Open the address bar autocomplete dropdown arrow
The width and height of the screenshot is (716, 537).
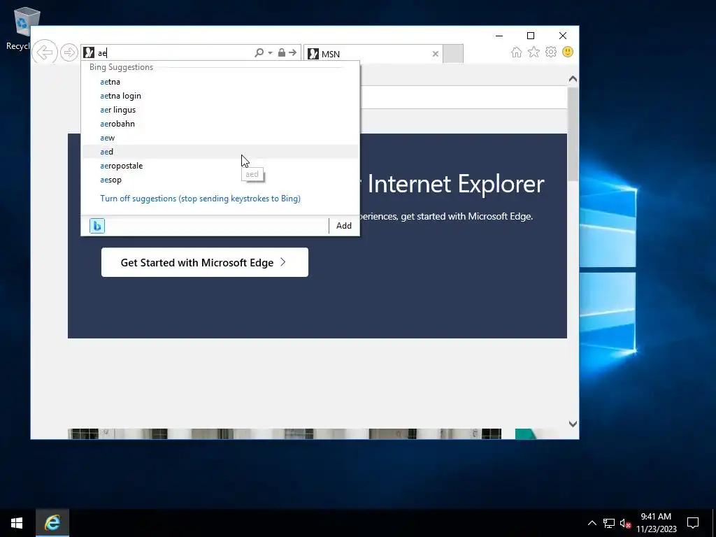tap(271, 53)
